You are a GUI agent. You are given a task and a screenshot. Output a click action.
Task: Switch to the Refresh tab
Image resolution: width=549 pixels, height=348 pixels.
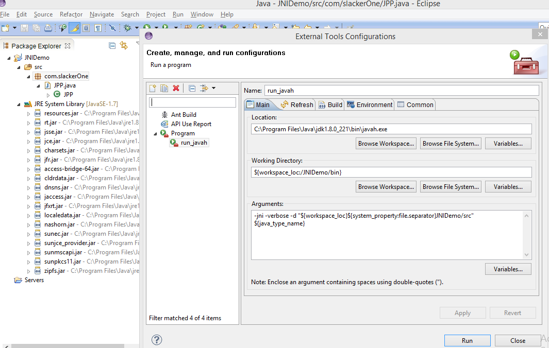(297, 105)
